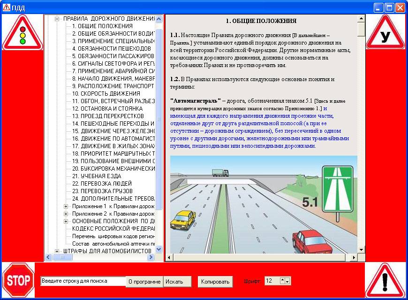Open 22. ПЕРЕВОЗКА ЛЮДЕЙ
The image size is (408, 300).
[102, 184]
